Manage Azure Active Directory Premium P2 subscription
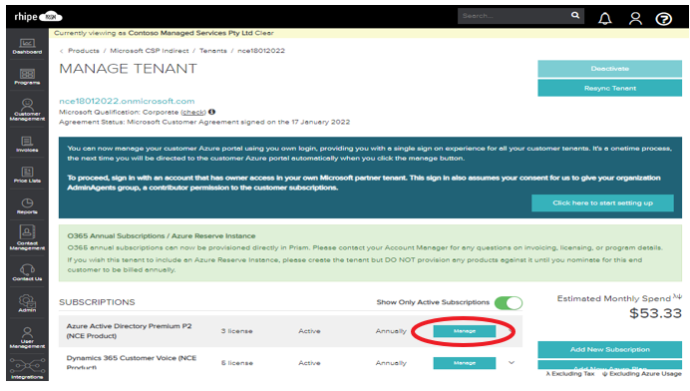 click(465, 331)
